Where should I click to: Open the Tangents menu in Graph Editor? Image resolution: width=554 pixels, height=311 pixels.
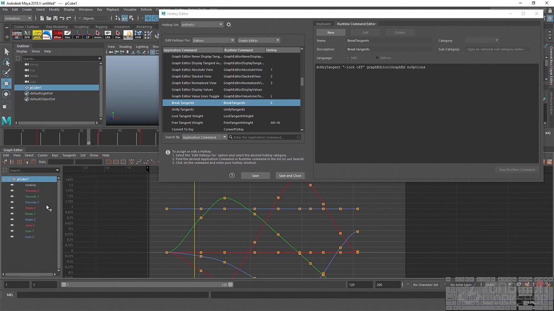pos(69,155)
